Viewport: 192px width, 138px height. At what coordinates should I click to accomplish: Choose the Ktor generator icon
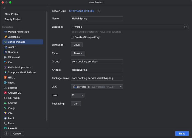(x=5, y=62)
